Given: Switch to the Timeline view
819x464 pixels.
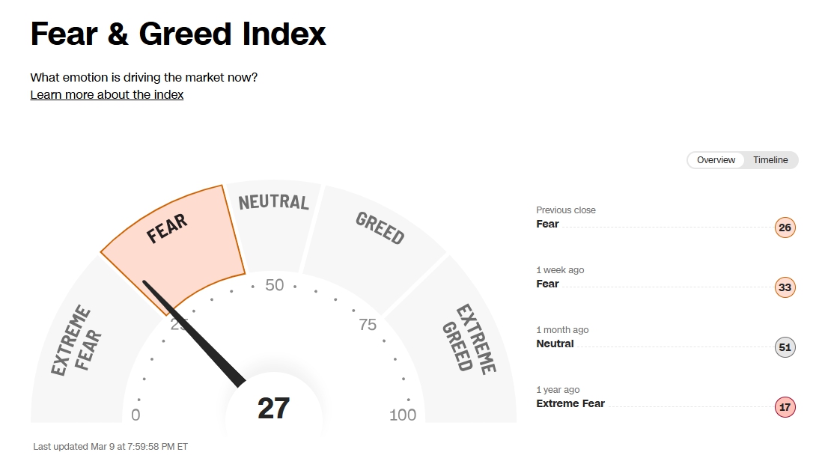Looking at the screenshot, I should point(770,160).
